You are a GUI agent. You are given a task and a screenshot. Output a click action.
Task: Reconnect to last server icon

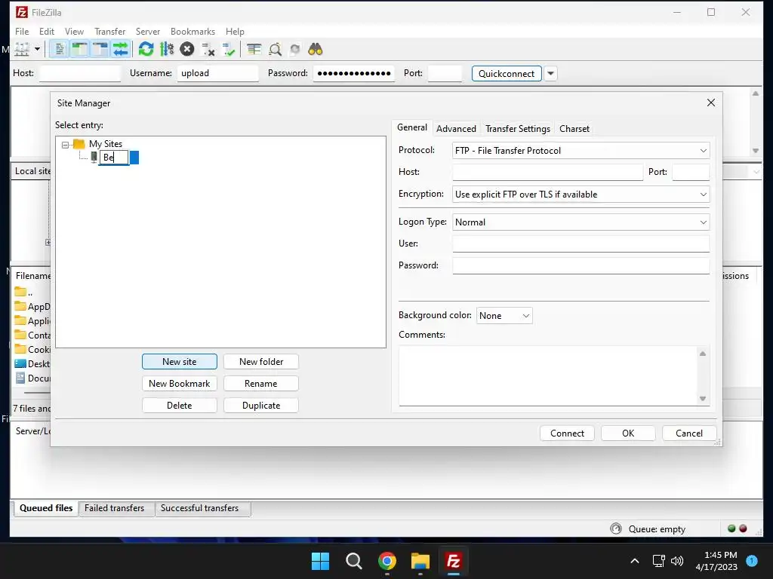[x=229, y=49]
